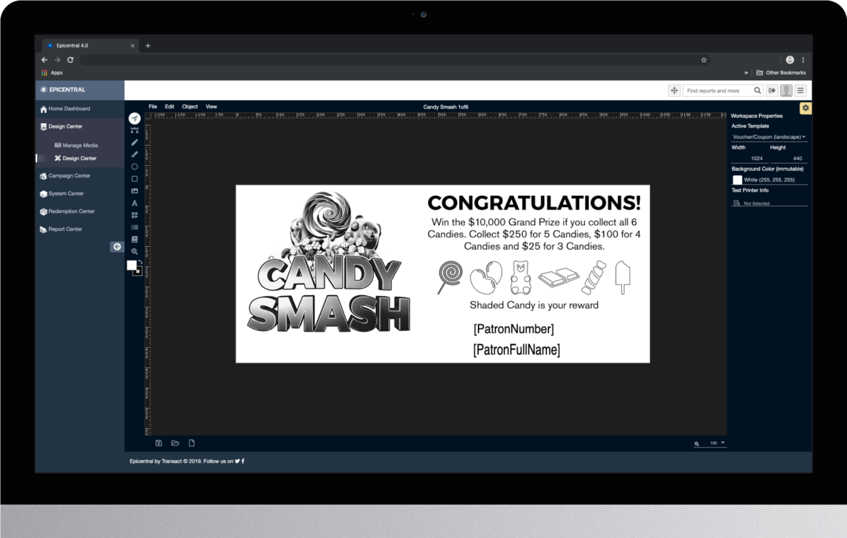Collapse the left sidebar with arrow button

tap(117, 247)
